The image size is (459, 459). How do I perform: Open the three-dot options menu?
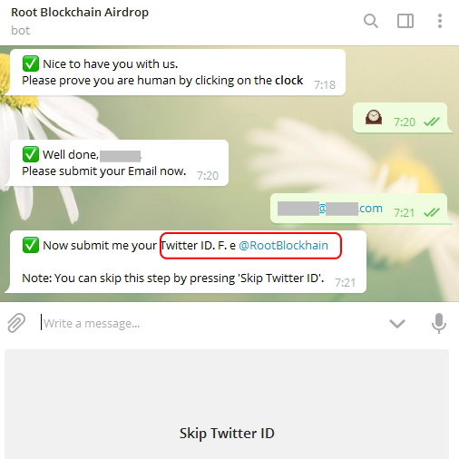click(440, 21)
